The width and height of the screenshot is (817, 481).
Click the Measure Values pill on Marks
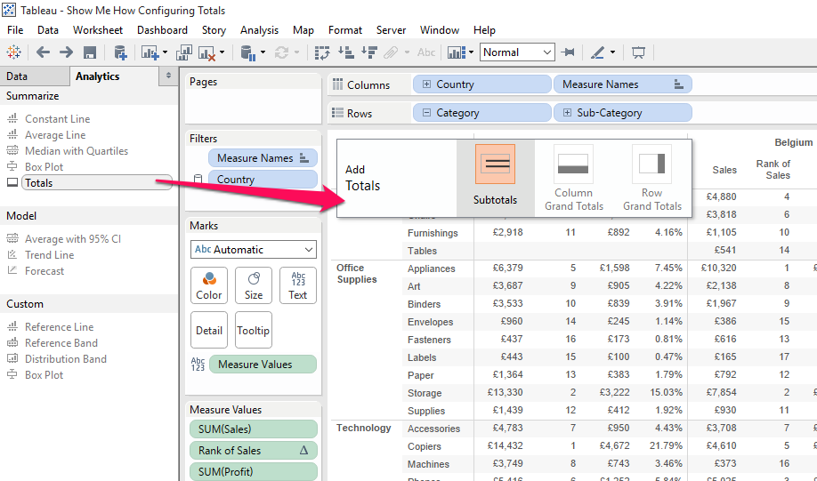click(263, 365)
